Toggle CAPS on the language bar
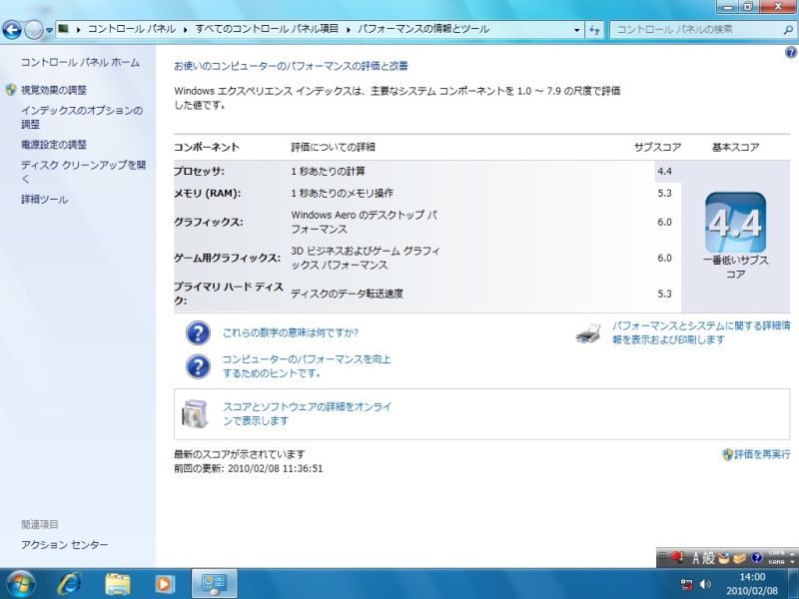 point(776,553)
